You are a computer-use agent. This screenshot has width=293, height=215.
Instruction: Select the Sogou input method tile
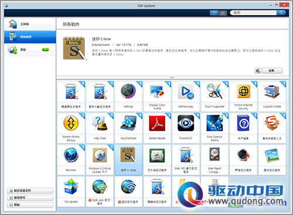pyautogui.click(x=272, y=128)
